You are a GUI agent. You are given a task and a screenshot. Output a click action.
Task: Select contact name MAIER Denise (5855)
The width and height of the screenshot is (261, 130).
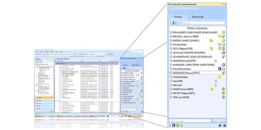(x=183, y=89)
